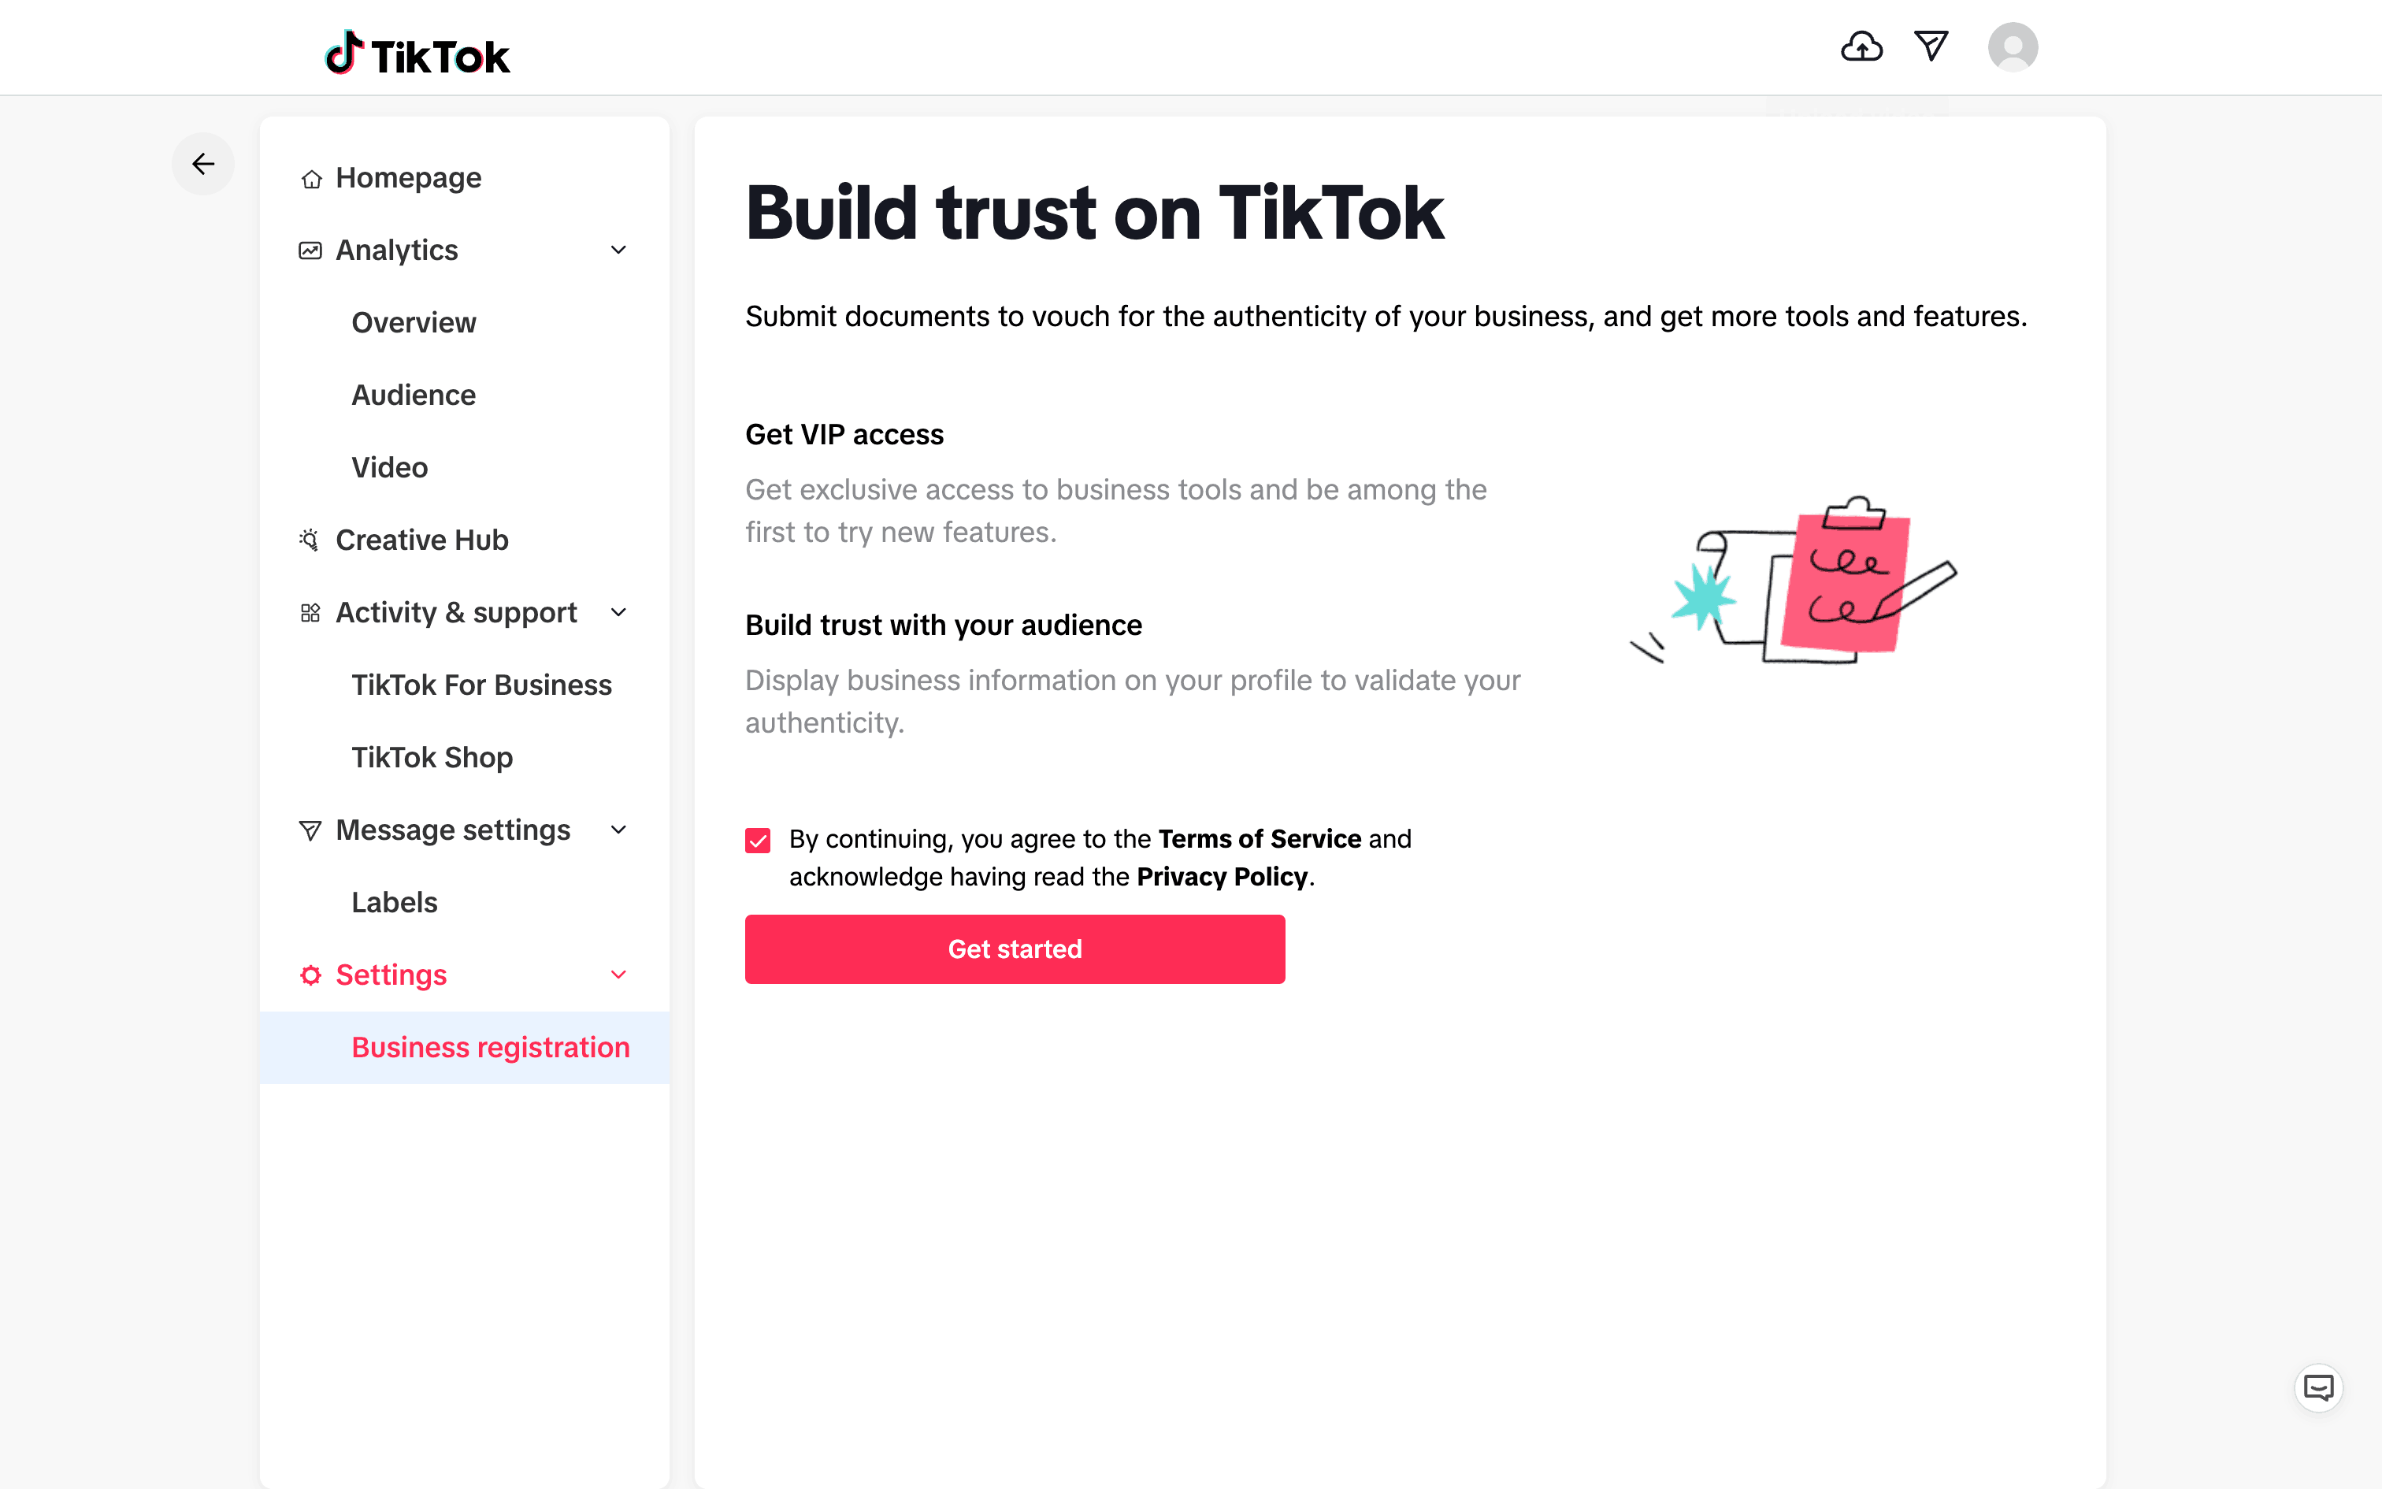The width and height of the screenshot is (2382, 1489).
Task: Click the TikTok logo
Action: [x=417, y=54]
